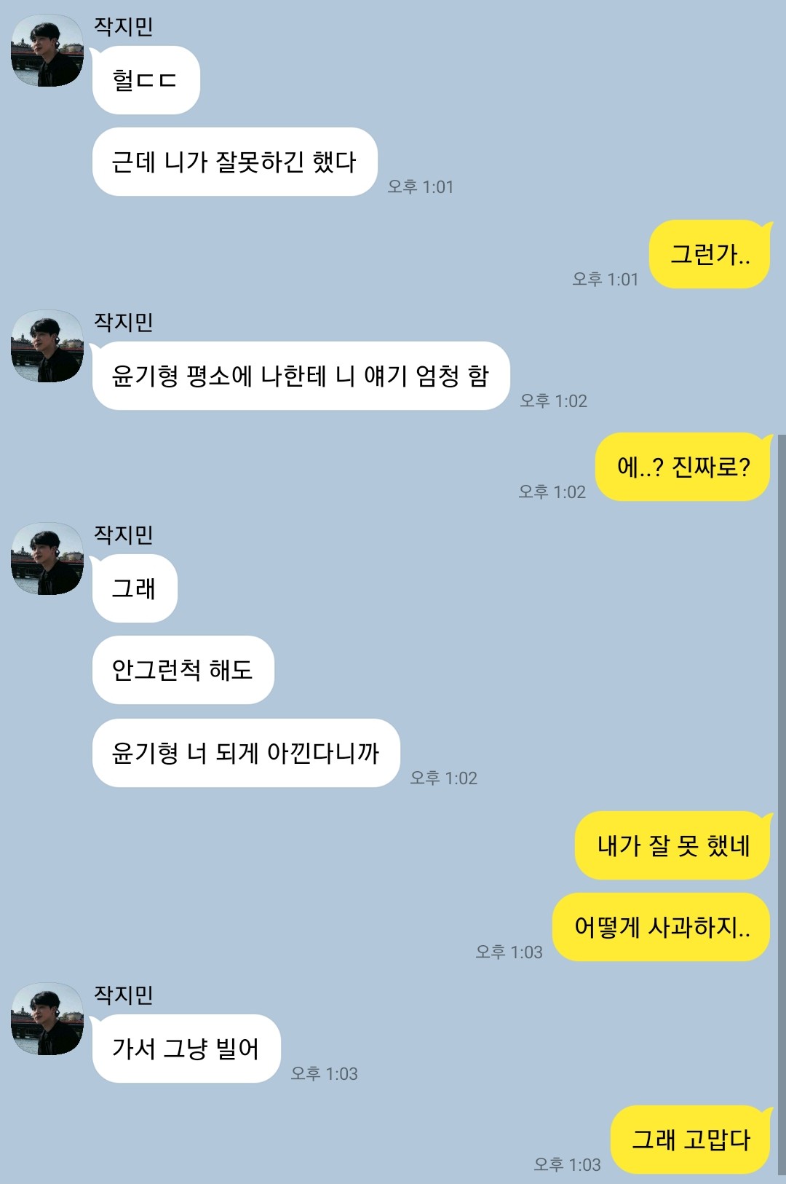The height and width of the screenshot is (1184, 786).
Task: Tap the topmost 작지민 sender name
Action: (x=124, y=26)
